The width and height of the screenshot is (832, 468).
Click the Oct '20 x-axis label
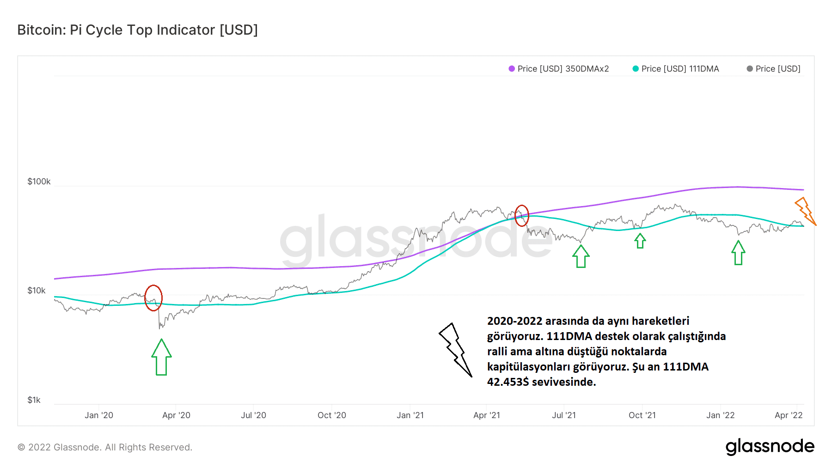(331, 415)
